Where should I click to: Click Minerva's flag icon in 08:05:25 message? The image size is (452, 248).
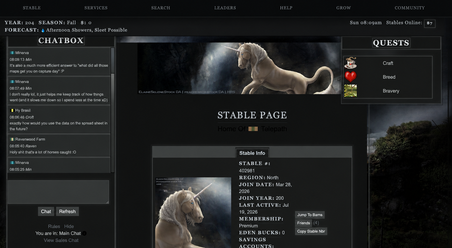12,163
